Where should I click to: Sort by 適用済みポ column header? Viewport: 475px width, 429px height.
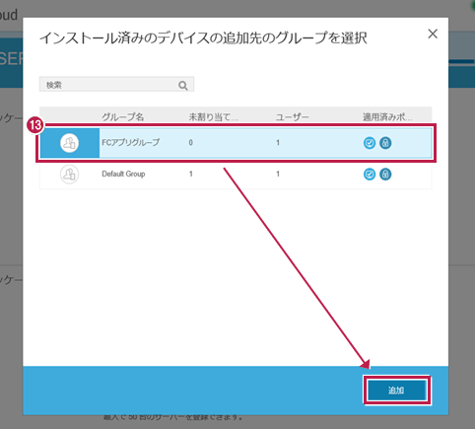[387, 116]
